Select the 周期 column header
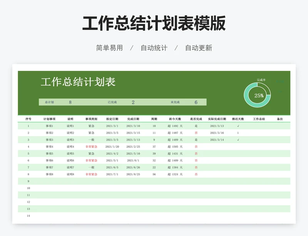Image resolution: width=308 pixels, height=236 pixels. pos(154,119)
